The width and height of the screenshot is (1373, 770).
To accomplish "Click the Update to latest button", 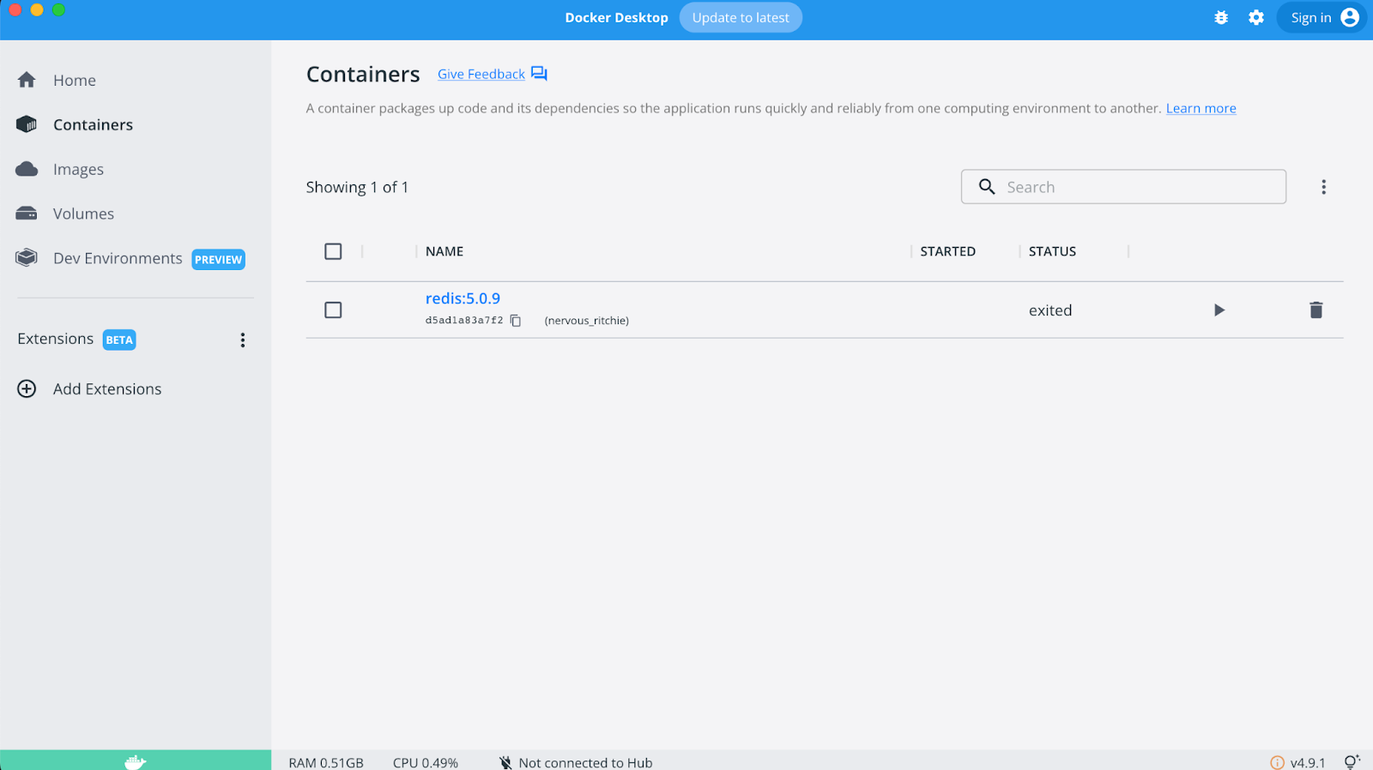I will (x=741, y=18).
